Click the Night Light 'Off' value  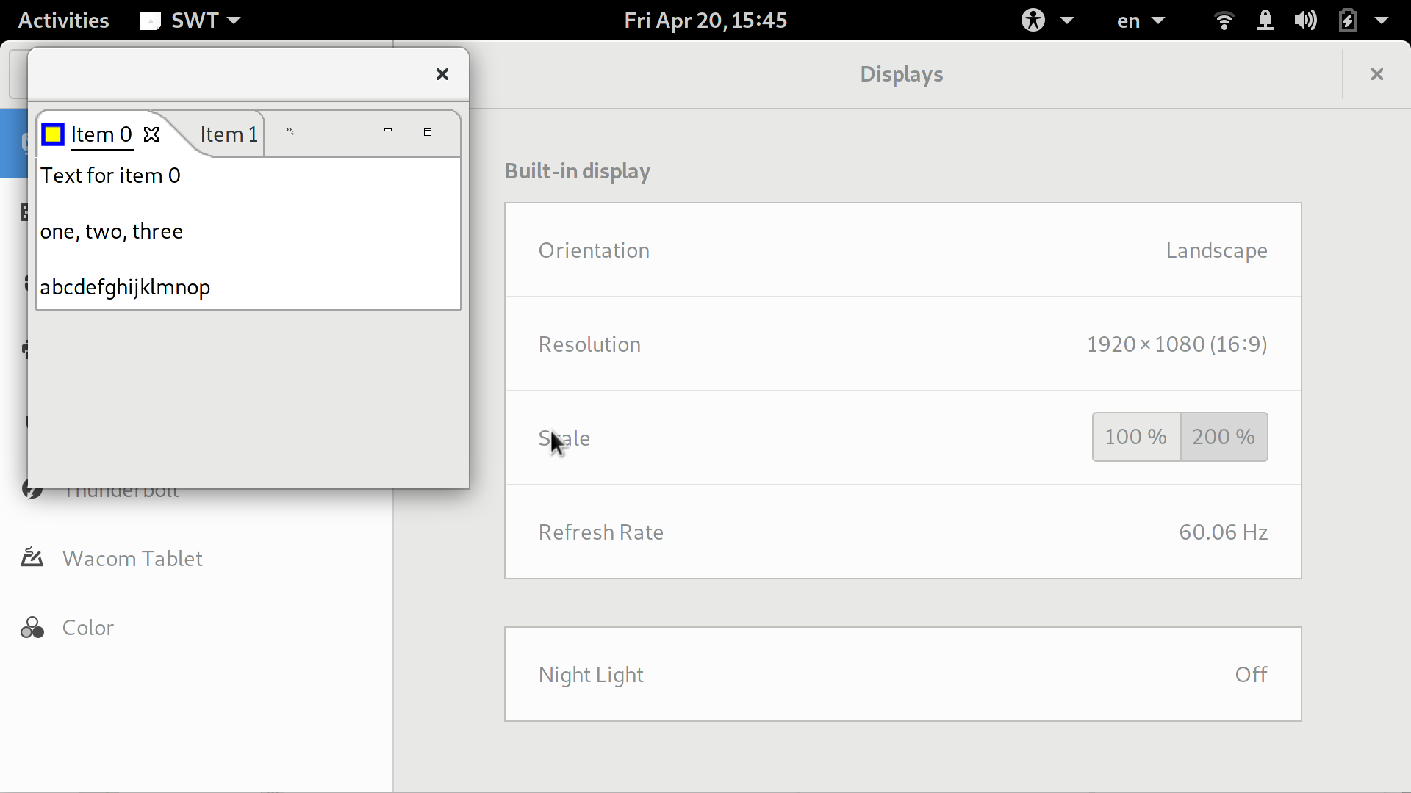tap(1251, 674)
